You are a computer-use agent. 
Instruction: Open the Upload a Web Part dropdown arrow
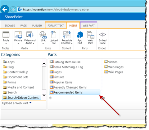(30, 103)
